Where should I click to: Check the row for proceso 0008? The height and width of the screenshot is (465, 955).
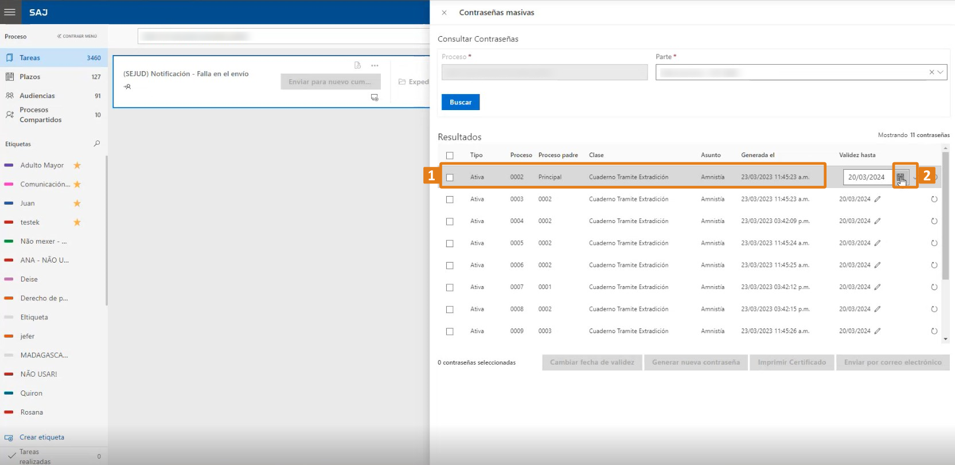[x=450, y=309]
